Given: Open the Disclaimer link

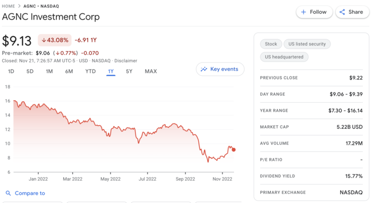Looking at the screenshot, I should pyautogui.click(x=126, y=61).
